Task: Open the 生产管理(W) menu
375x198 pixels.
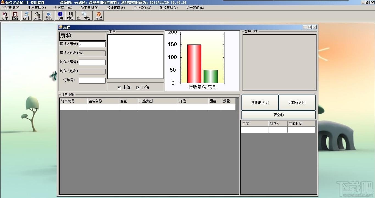Action: coord(37,8)
